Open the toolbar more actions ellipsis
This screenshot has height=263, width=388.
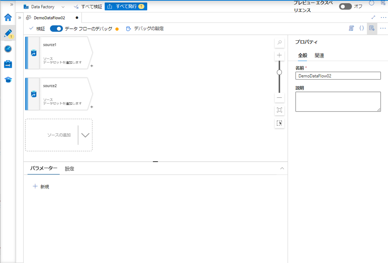[383, 28]
